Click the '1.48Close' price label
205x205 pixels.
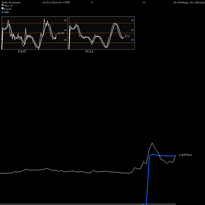tap(186, 155)
